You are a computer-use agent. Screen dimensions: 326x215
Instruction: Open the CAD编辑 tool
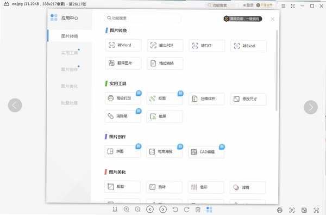coord(206,152)
